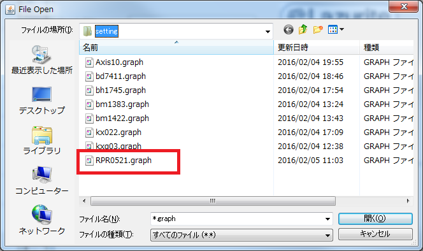
Task: Open ネットワーク location
Action: (42, 220)
